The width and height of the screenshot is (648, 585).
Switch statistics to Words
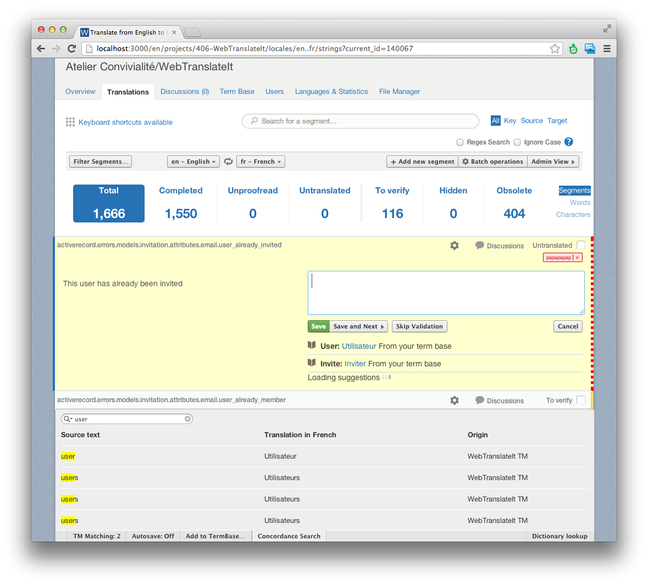(x=580, y=203)
